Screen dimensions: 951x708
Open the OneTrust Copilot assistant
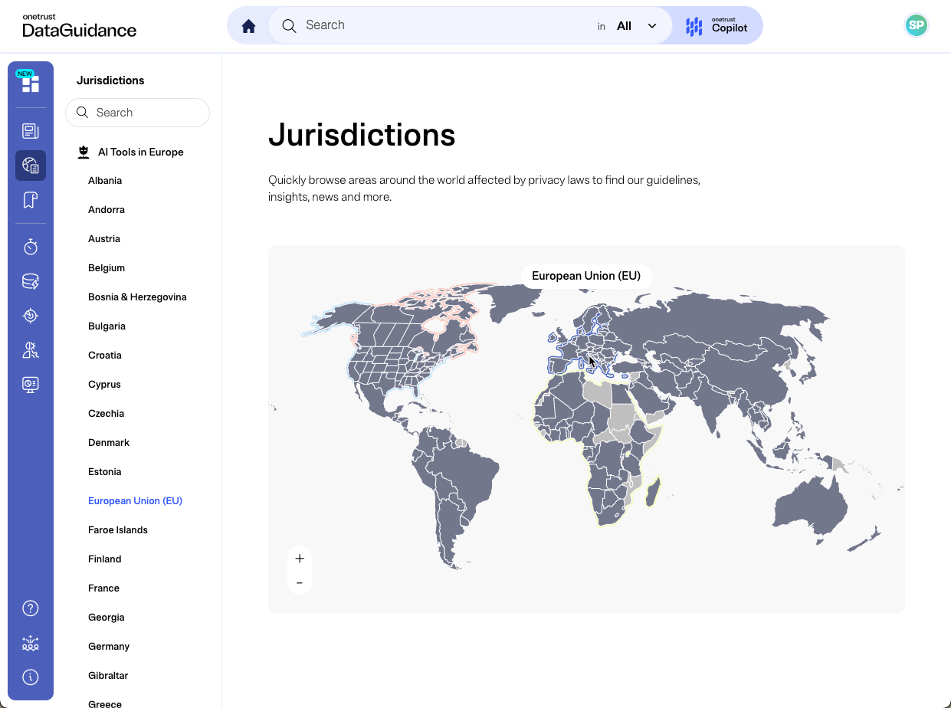coord(717,26)
